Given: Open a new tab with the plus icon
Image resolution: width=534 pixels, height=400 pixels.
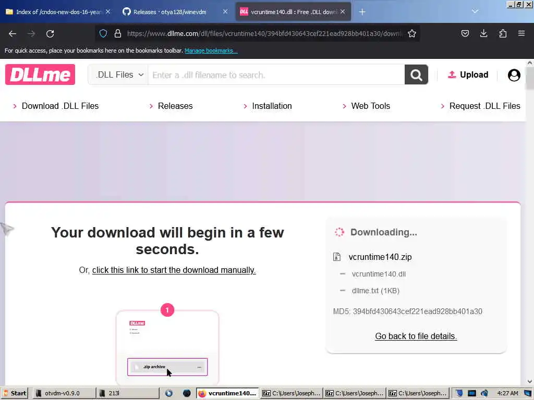Looking at the screenshot, I should pyautogui.click(x=362, y=12).
